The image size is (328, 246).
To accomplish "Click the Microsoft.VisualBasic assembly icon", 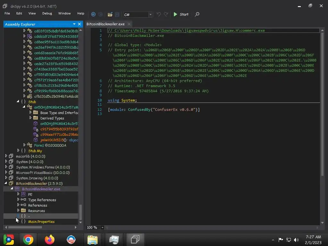I will coord(11,172).
